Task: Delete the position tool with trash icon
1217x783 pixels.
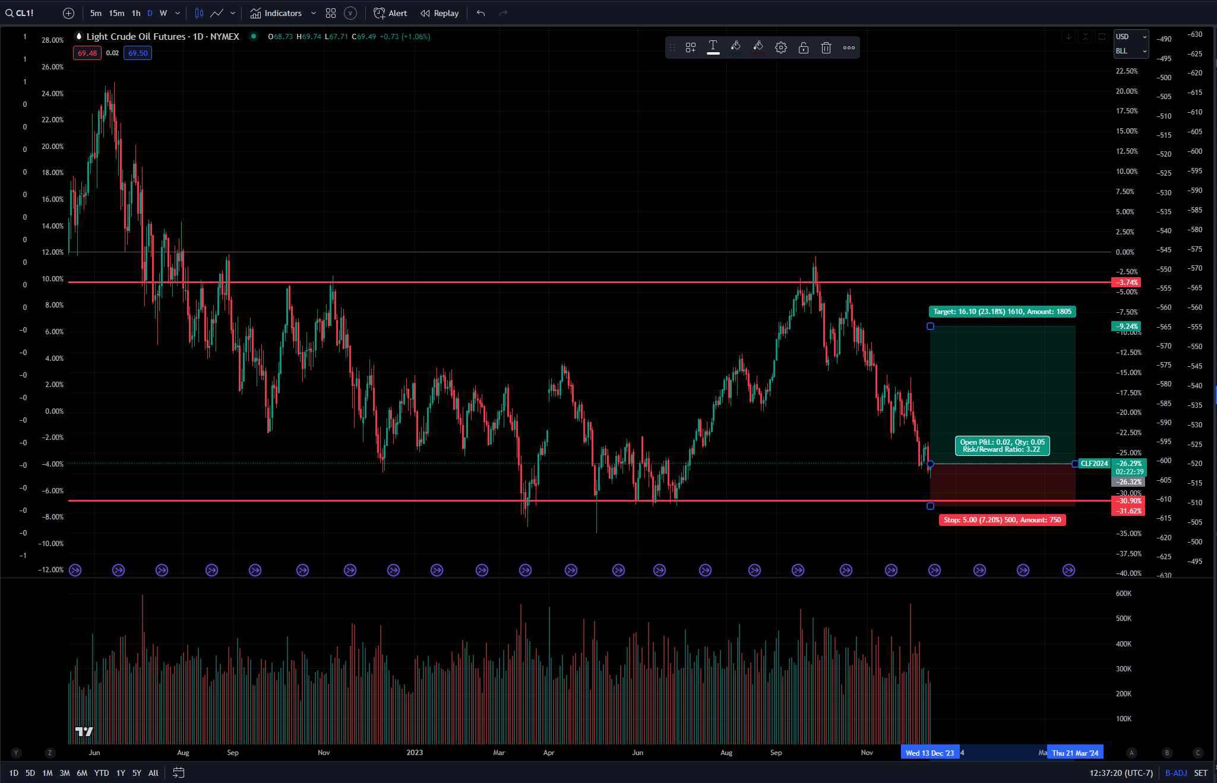Action: (826, 47)
